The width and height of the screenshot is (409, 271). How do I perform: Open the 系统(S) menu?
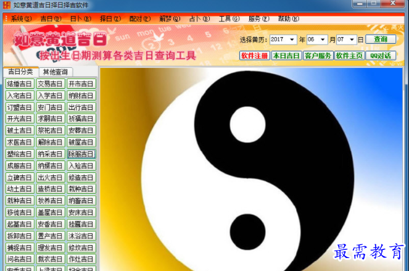pos(21,19)
